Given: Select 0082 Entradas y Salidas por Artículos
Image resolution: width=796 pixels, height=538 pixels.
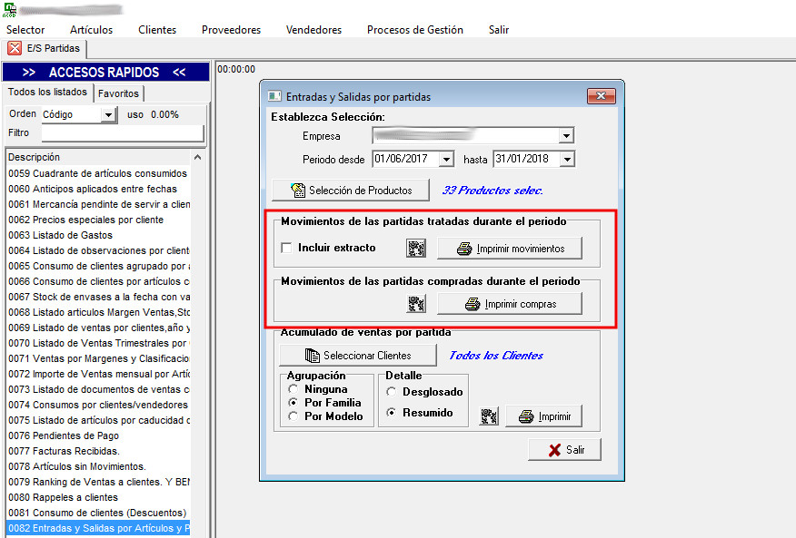Looking at the screenshot, I should pyautogui.click(x=98, y=528).
